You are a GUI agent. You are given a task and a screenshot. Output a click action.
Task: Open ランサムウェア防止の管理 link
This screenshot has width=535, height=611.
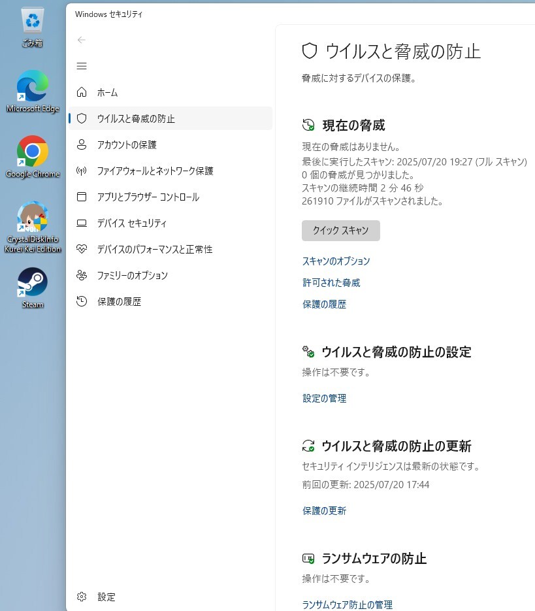pyautogui.click(x=347, y=604)
